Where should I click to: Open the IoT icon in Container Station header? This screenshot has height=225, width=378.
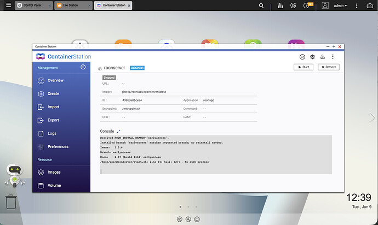point(302,57)
